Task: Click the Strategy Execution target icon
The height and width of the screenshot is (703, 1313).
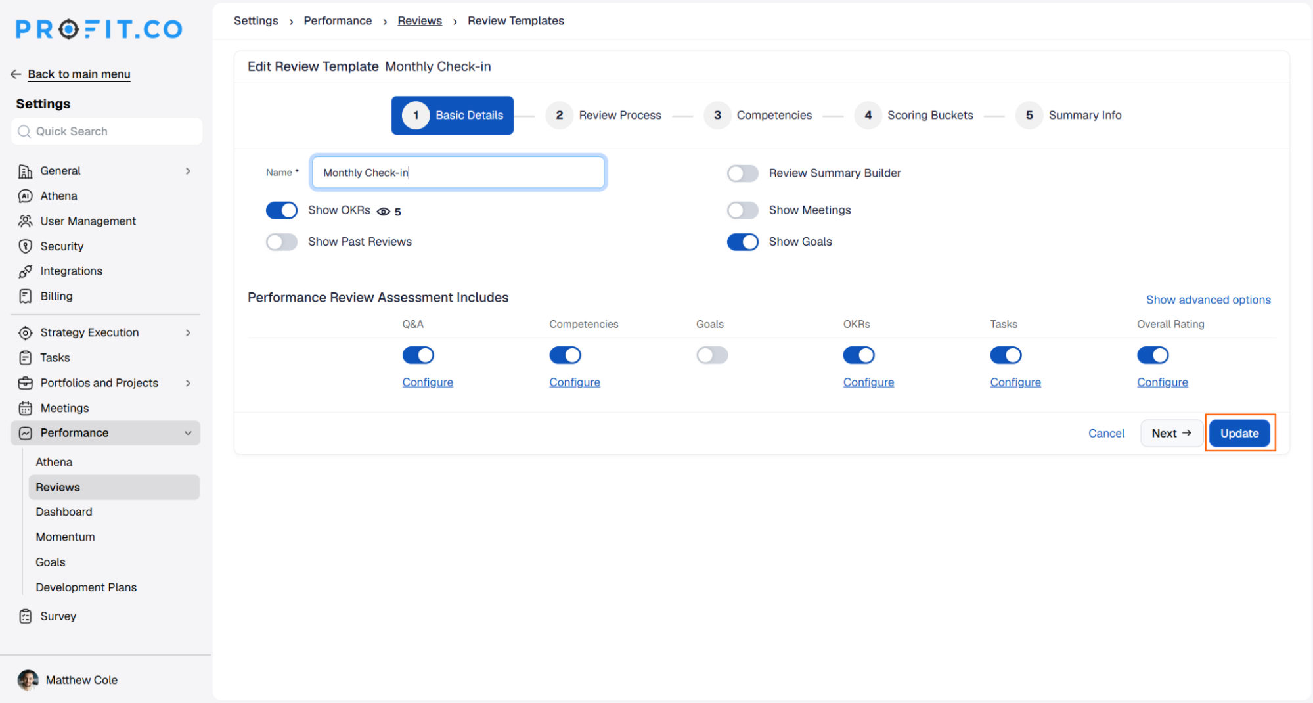Action: tap(25, 333)
